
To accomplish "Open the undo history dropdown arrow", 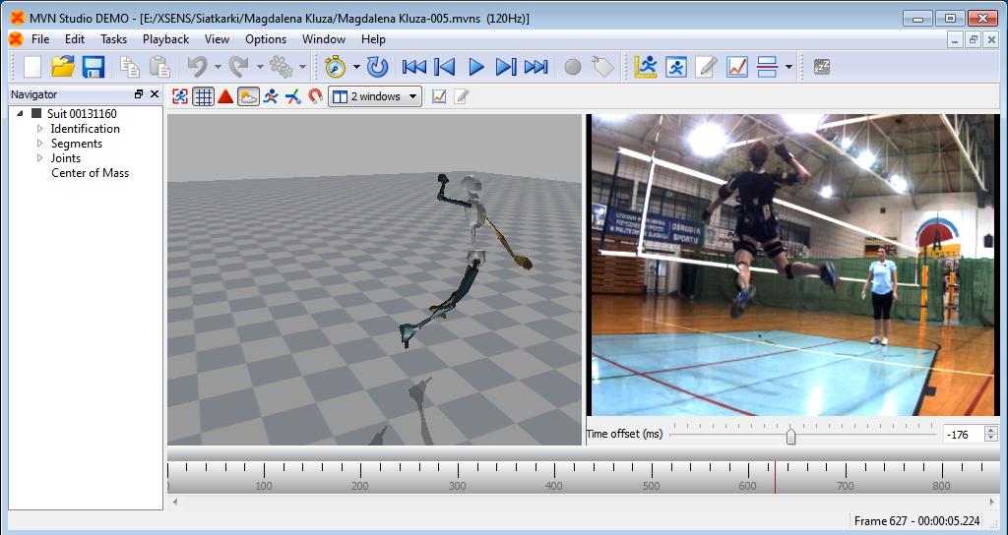I will [x=218, y=67].
